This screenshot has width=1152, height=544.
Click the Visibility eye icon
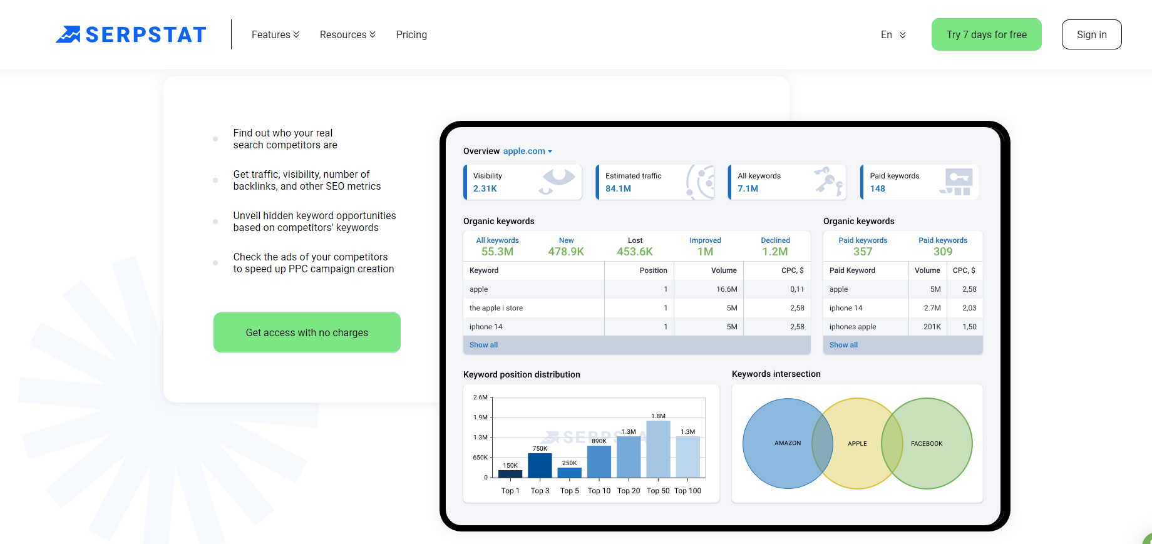click(x=557, y=182)
